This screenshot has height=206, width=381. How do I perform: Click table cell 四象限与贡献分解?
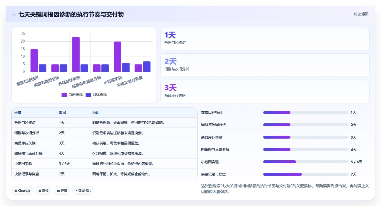pos(28,154)
